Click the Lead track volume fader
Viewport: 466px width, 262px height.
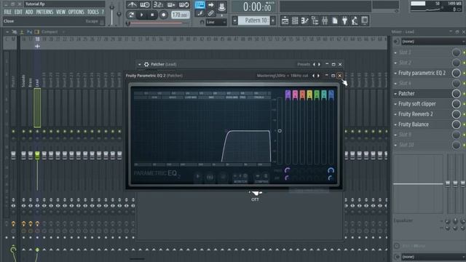[37, 155]
